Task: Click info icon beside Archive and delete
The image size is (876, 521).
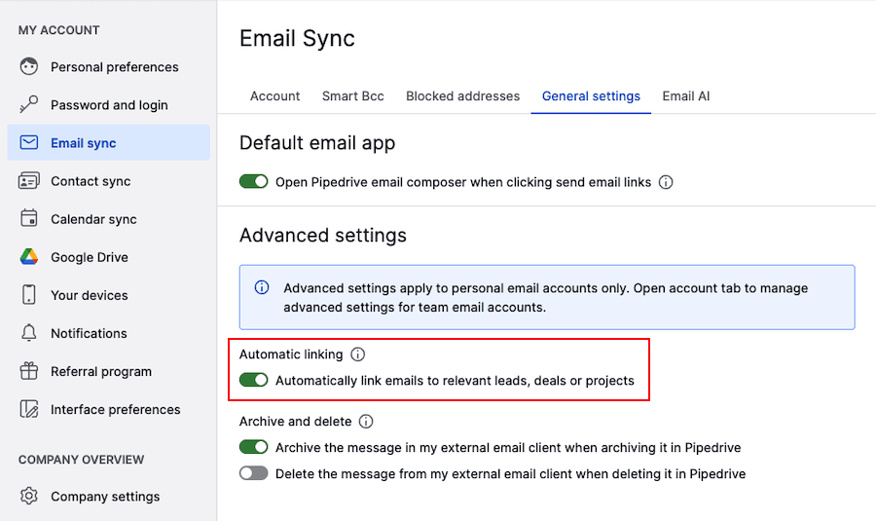Action: [x=366, y=422]
